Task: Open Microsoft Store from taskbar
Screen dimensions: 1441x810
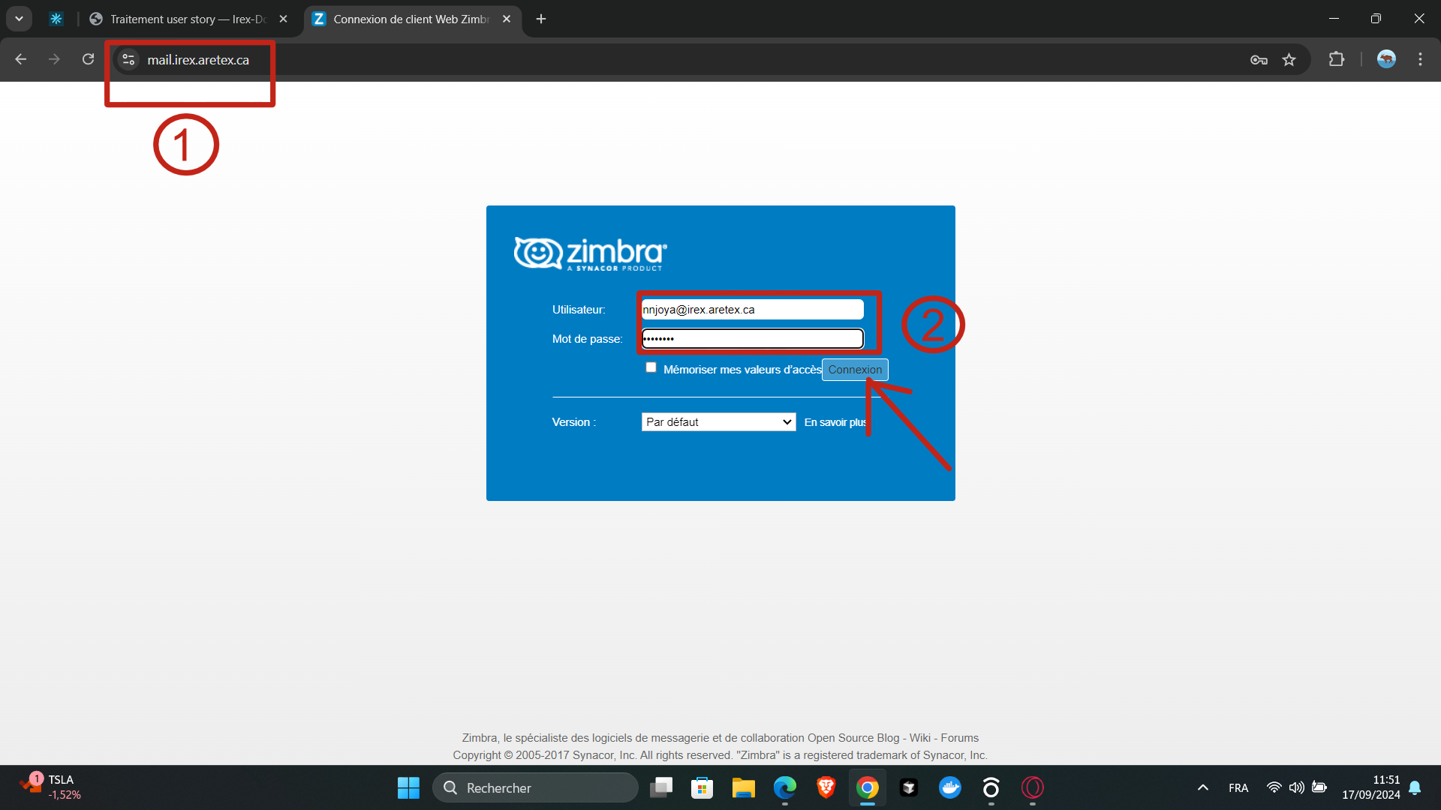Action: click(x=702, y=787)
